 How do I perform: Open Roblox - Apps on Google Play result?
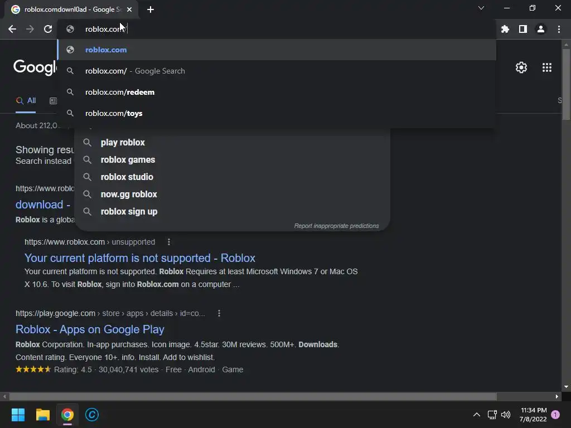click(90, 329)
